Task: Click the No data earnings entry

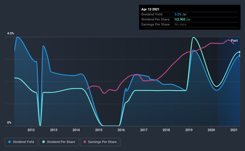Action: (180, 24)
